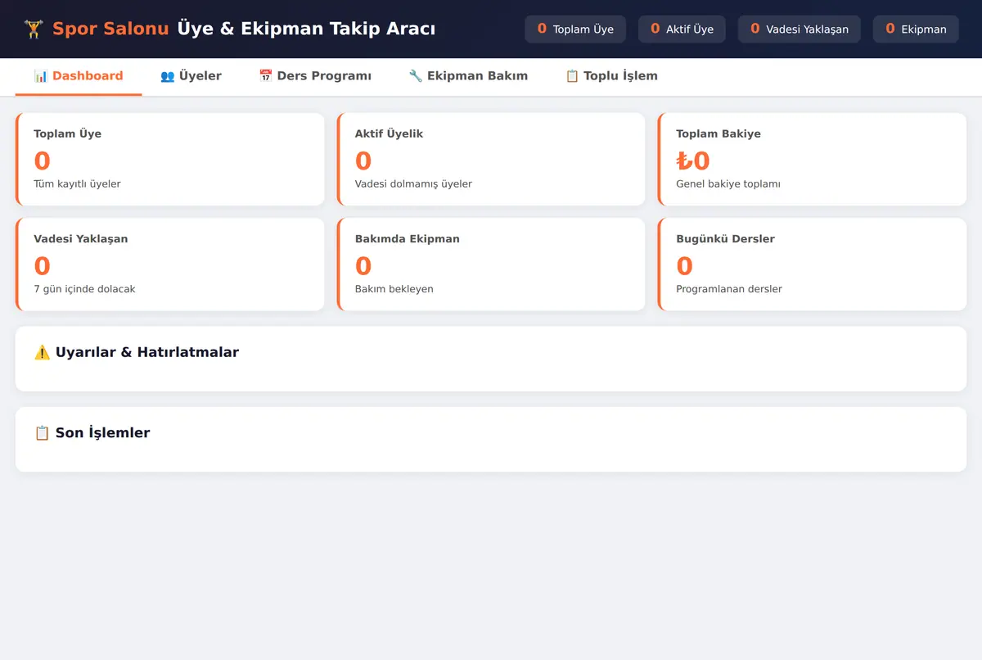This screenshot has width=982, height=660.
Task: Click the clipboard icon on Toplu İşlem tab
Action: pyautogui.click(x=572, y=76)
